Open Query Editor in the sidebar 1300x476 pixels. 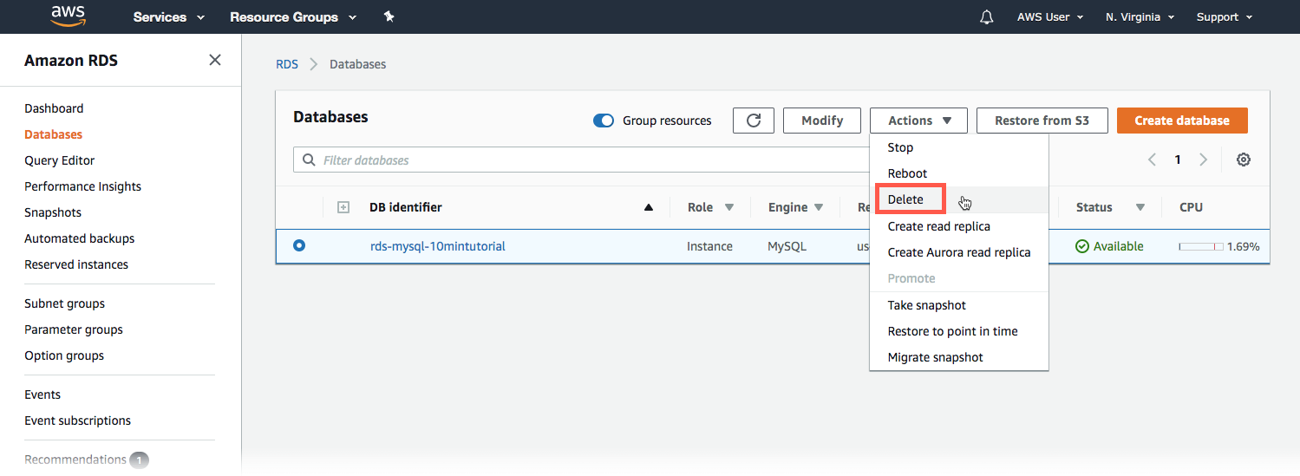[60, 160]
